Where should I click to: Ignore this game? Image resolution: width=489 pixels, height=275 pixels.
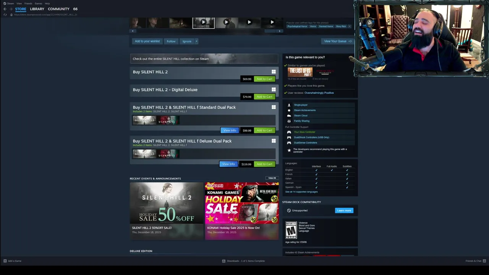point(187,41)
